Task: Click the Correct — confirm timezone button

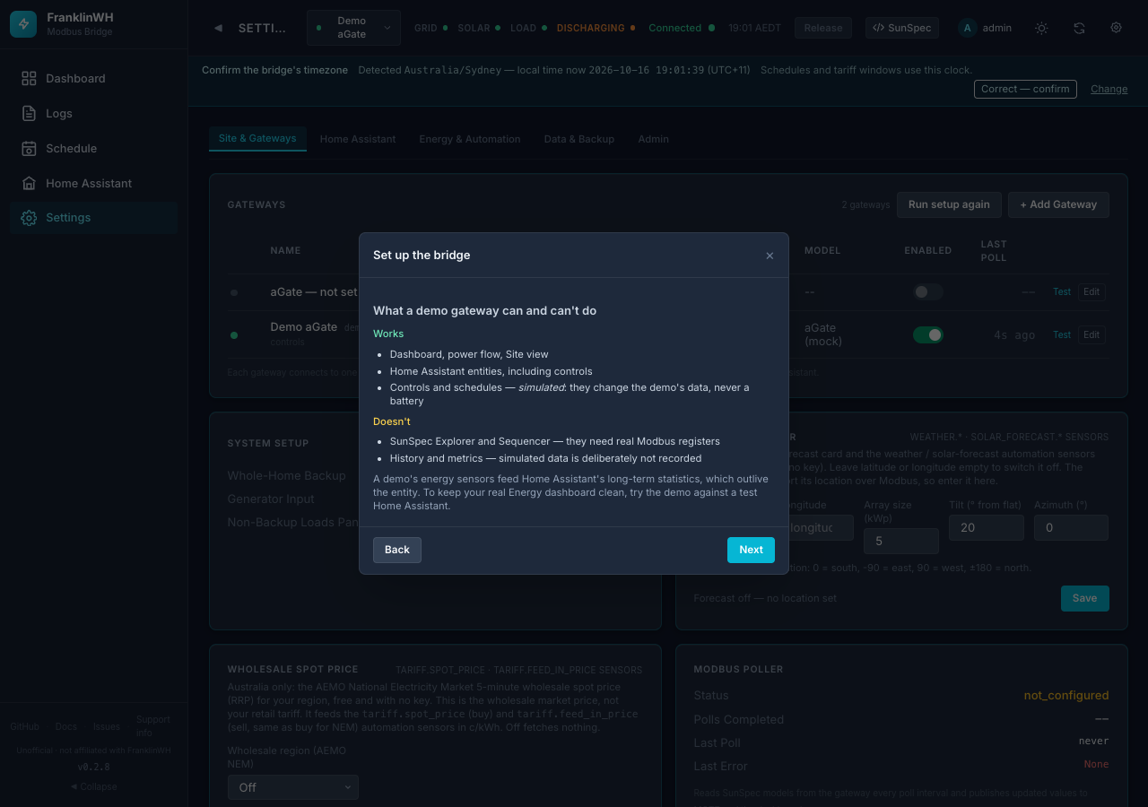Action: (1025, 89)
